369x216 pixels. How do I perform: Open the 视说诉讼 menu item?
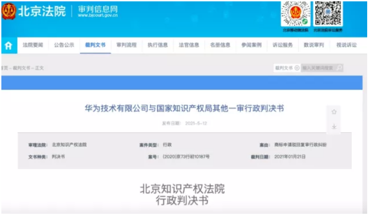(346, 45)
